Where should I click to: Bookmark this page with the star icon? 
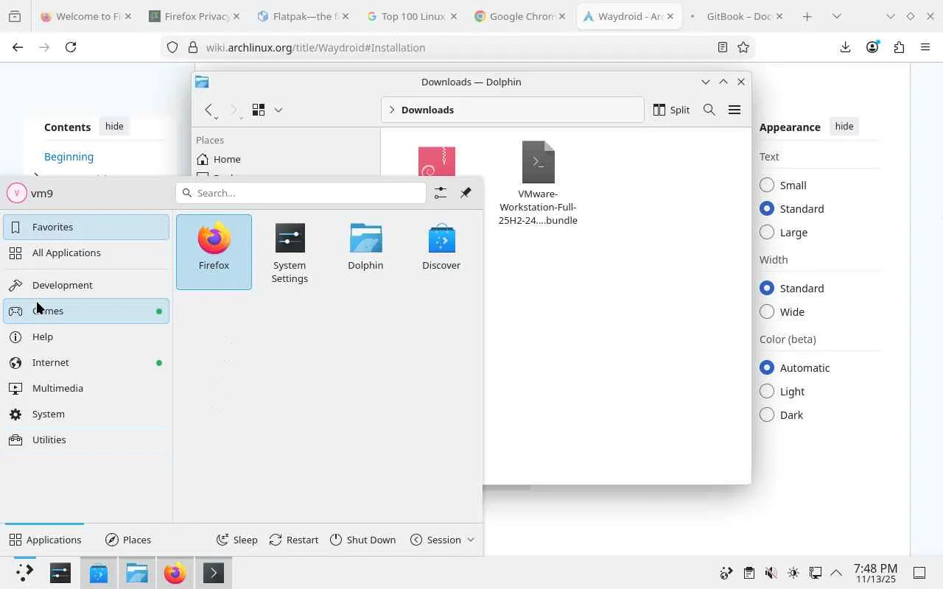(743, 47)
